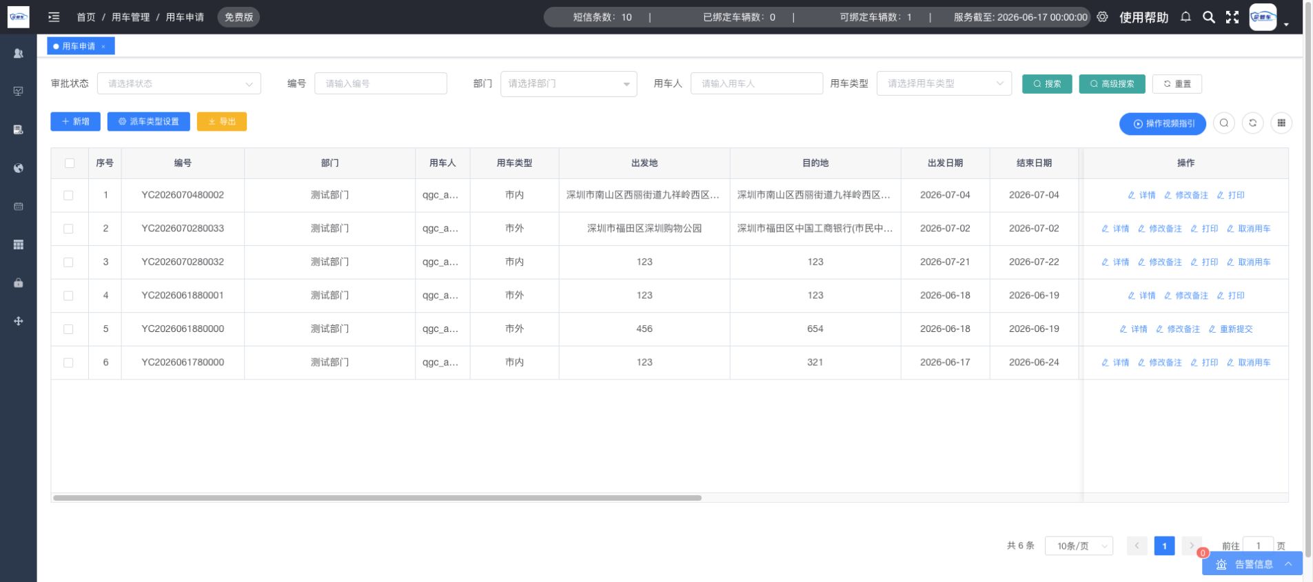
Task: Click the 导出 button
Action: pos(222,121)
